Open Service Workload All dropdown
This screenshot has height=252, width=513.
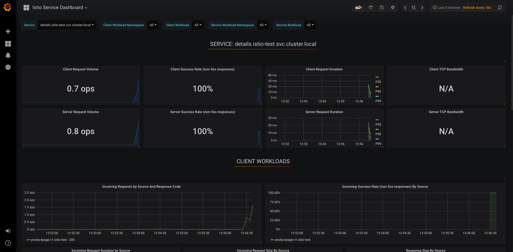[x=310, y=25]
